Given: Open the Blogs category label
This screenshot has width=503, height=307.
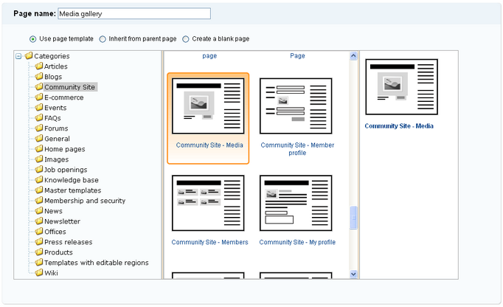Looking at the screenshot, I should pos(53,77).
